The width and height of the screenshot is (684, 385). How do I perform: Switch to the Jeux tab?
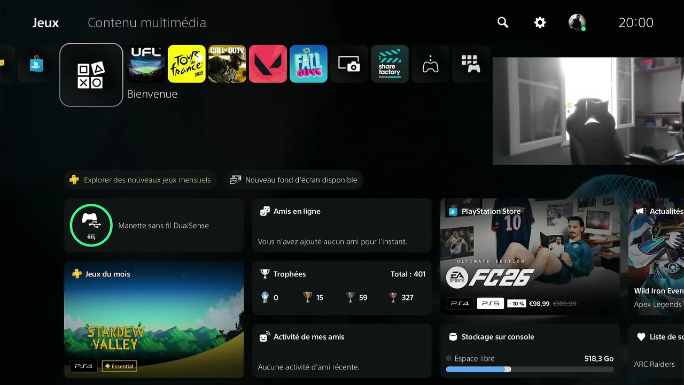click(x=45, y=22)
